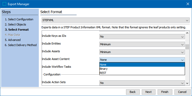Open the Include Entities dropdown
This screenshot has height=96, width=192.
pos(142,44)
